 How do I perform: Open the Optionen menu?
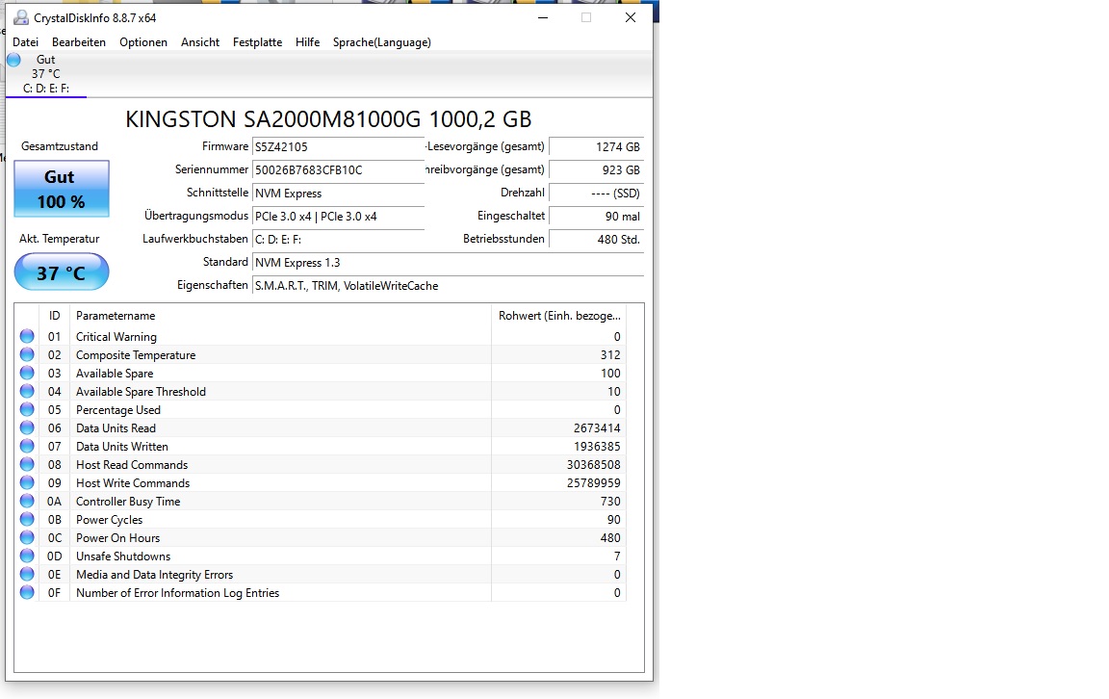click(143, 42)
